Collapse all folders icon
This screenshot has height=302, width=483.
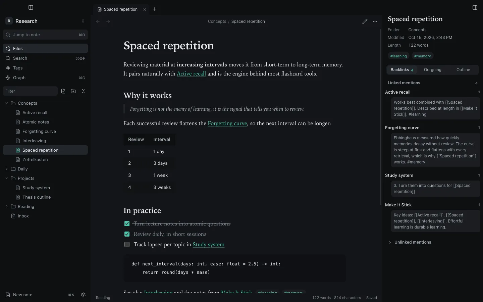tap(83, 91)
